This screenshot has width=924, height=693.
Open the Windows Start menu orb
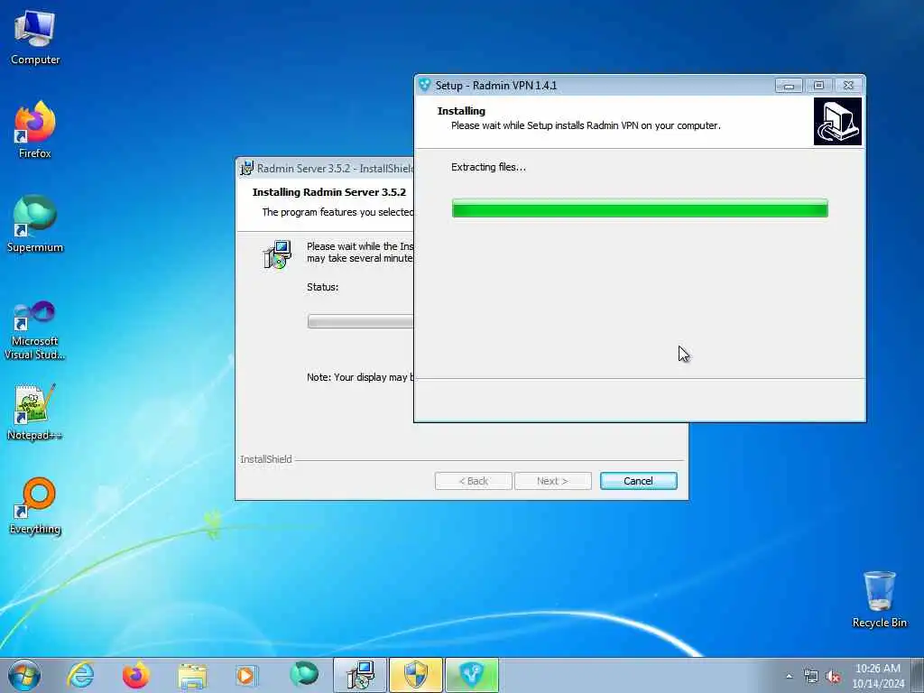click(x=24, y=675)
